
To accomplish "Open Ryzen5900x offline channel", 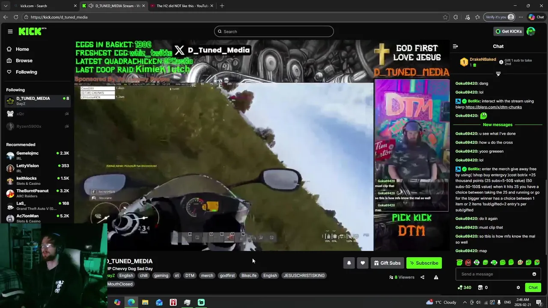I will point(38,126).
